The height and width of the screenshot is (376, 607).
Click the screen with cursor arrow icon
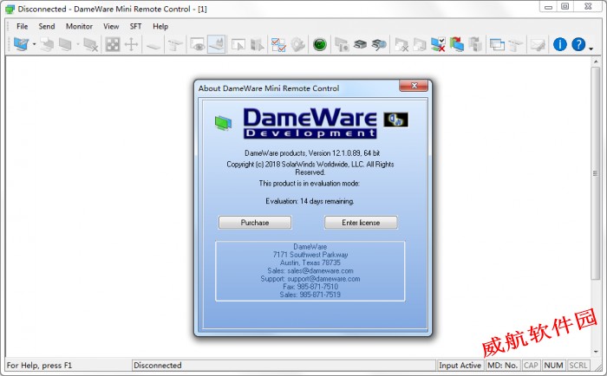tap(238, 44)
